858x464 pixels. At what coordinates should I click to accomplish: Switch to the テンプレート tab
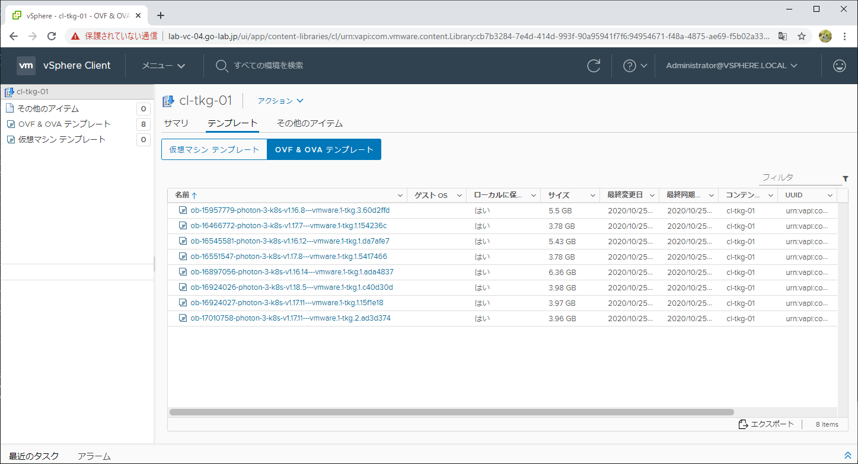tap(232, 123)
